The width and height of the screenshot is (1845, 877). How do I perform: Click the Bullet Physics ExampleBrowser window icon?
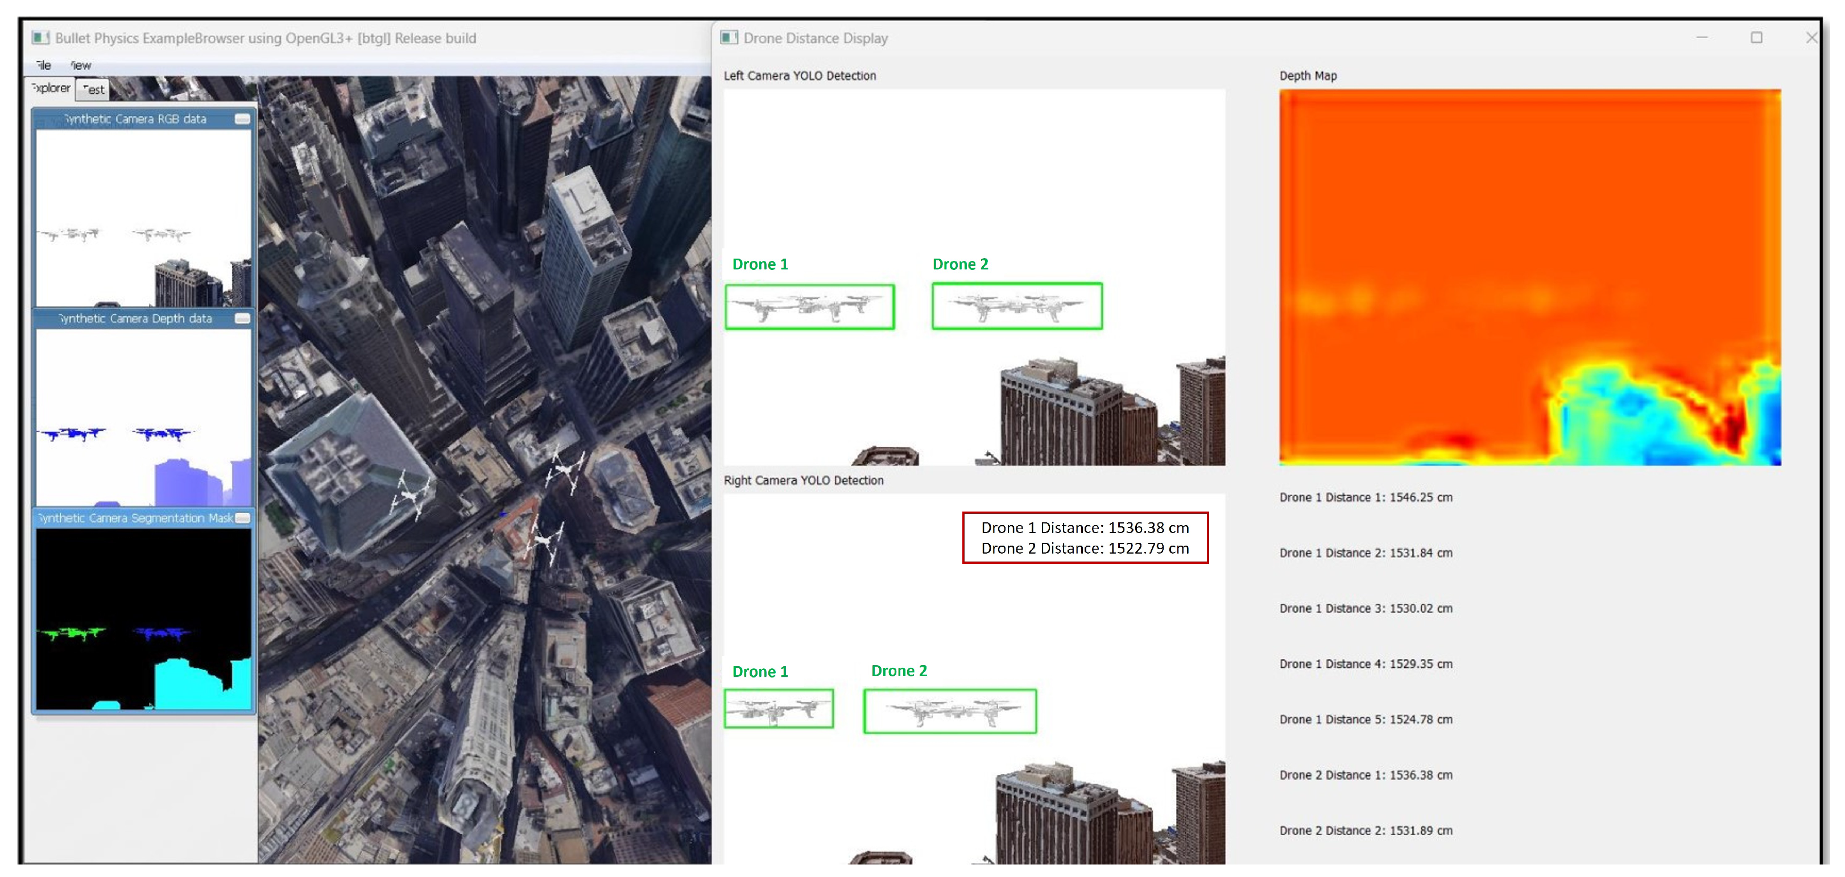pos(41,38)
